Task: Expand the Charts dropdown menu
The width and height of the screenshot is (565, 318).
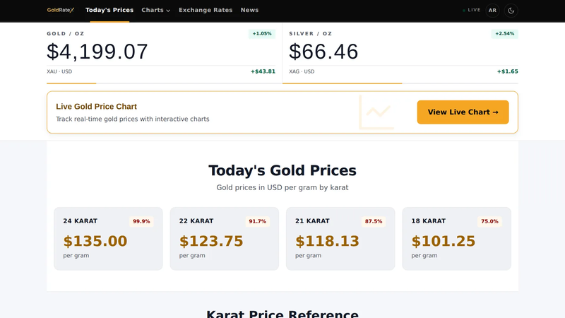Action: pyautogui.click(x=155, y=10)
